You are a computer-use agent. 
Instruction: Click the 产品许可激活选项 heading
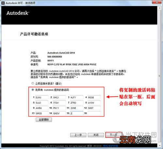pos(34,34)
